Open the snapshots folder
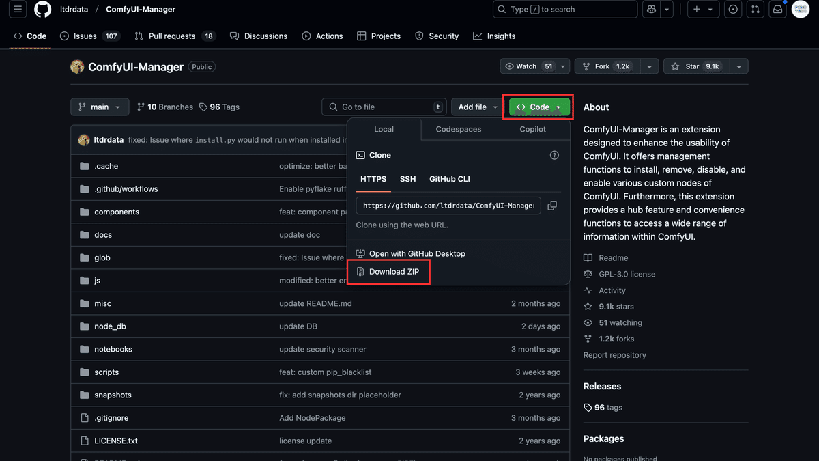Image resolution: width=819 pixels, height=461 pixels. [x=113, y=395]
